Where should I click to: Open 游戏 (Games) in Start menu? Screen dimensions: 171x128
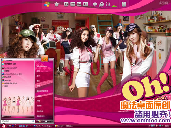[38, 86]
